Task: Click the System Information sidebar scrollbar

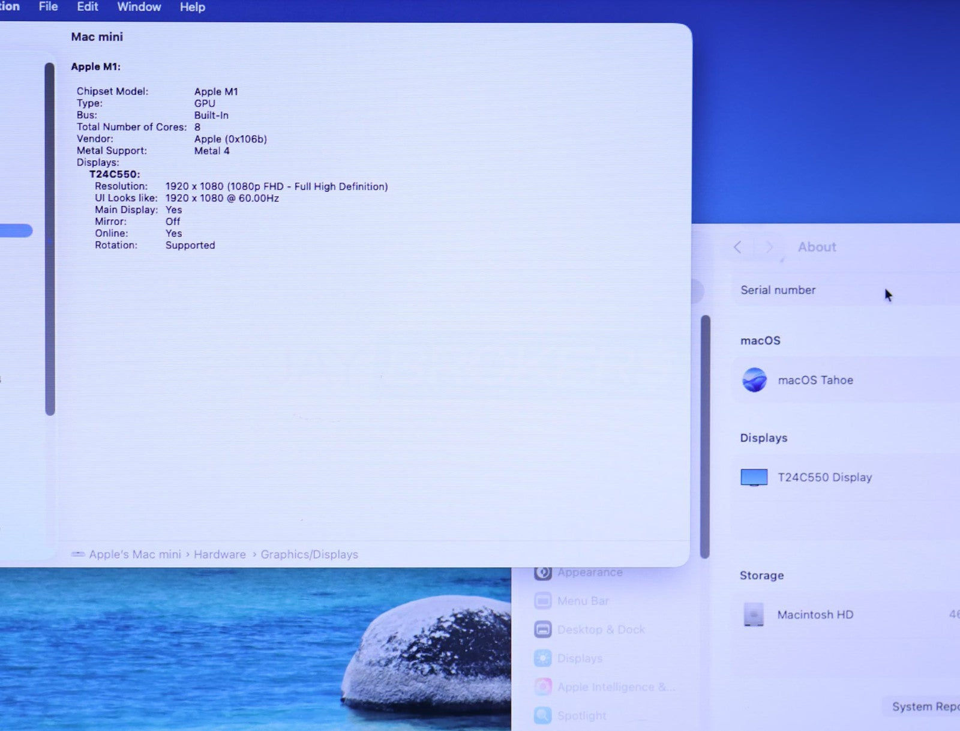Action: tap(50, 239)
